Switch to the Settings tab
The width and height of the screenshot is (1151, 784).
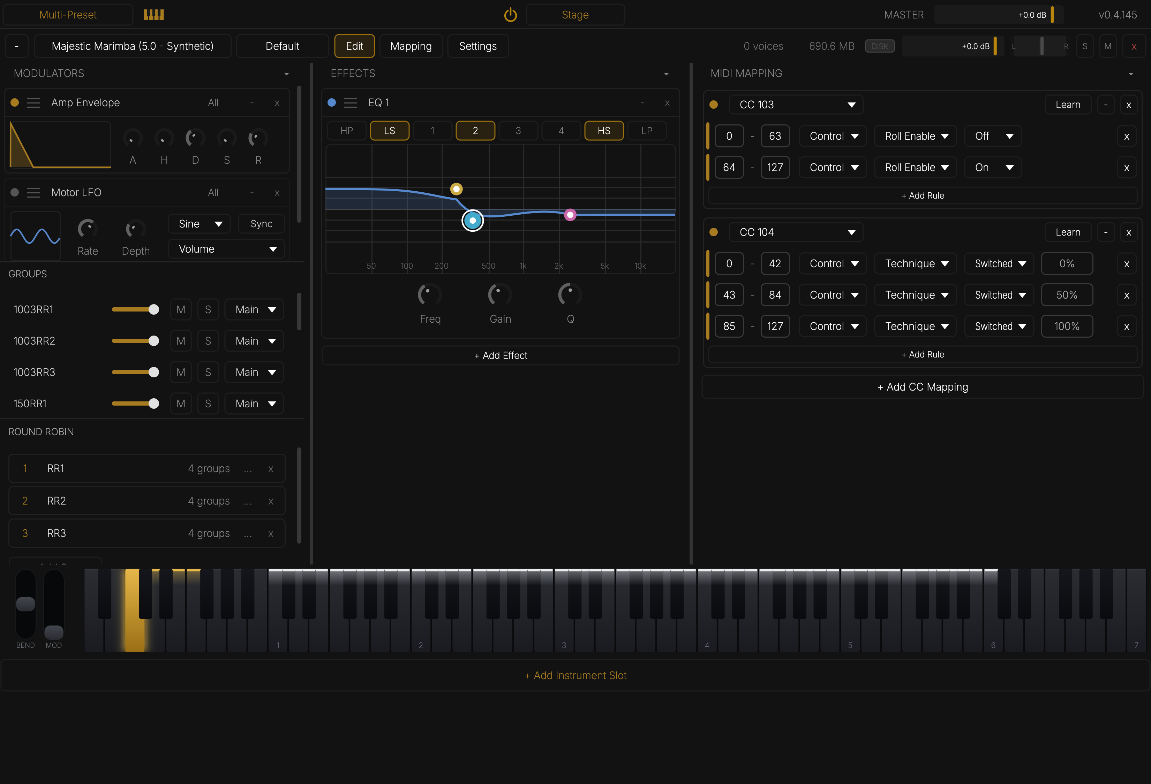coord(477,46)
